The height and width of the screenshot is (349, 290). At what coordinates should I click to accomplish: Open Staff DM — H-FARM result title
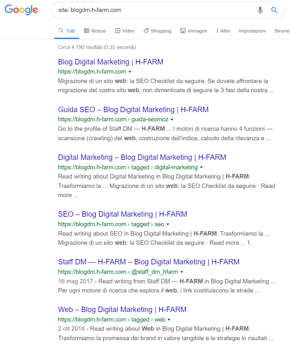click(x=148, y=262)
